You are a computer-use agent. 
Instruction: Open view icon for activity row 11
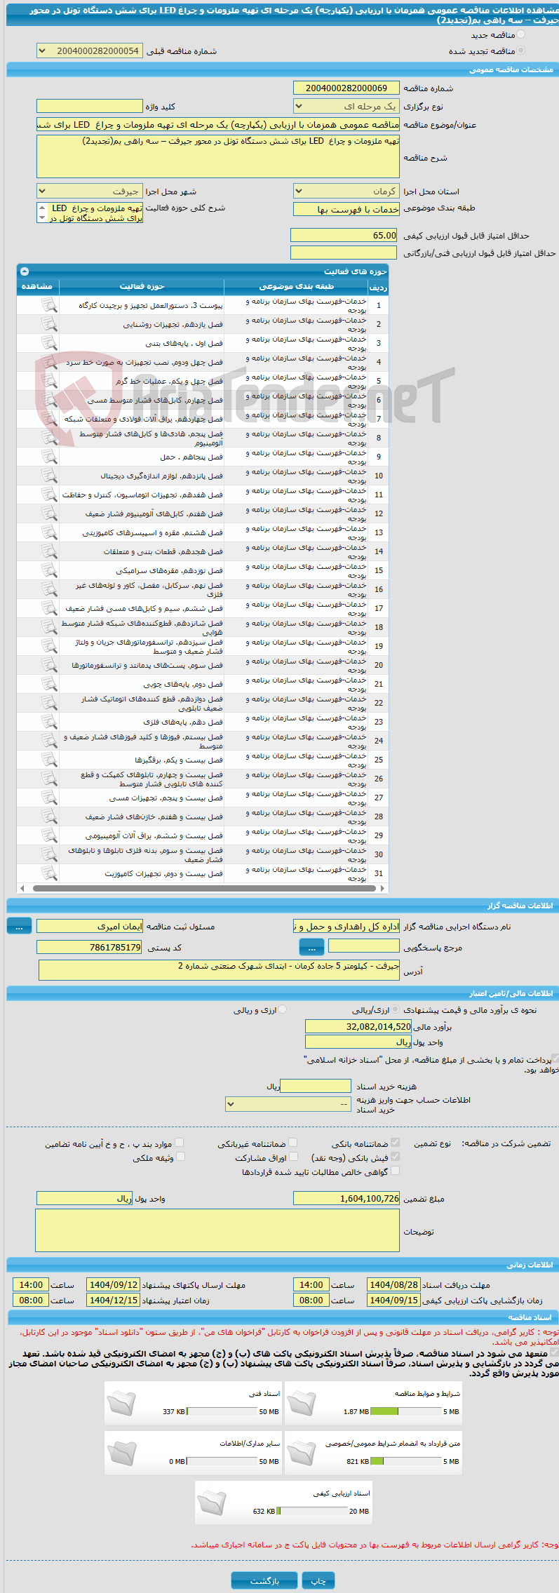(48, 495)
